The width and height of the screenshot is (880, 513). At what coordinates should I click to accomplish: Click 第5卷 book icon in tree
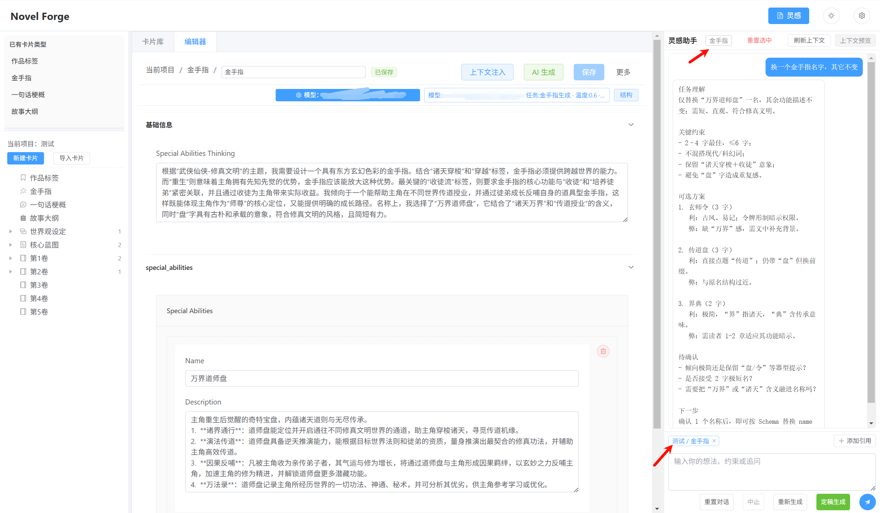[23, 312]
